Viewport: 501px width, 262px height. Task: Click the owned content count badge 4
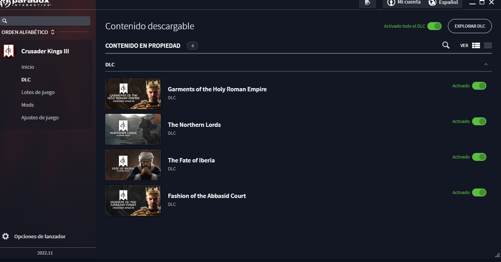point(192,46)
